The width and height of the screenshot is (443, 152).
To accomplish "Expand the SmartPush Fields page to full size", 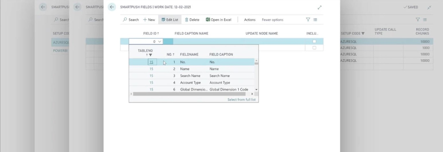I will click(x=319, y=7).
